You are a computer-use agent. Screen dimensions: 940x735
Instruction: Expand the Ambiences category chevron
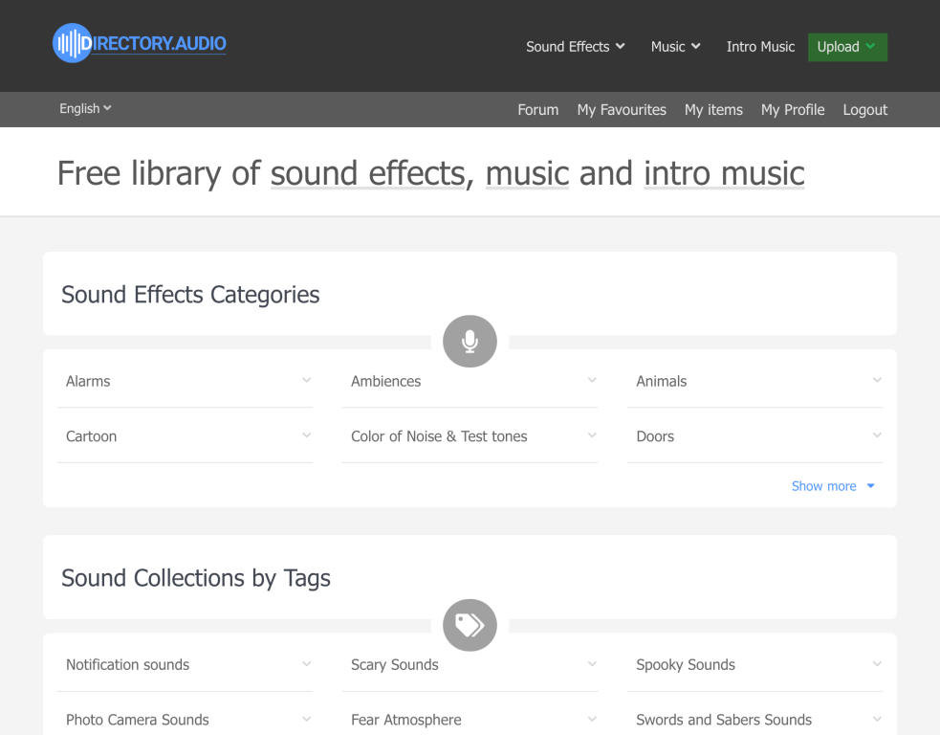pos(592,380)
